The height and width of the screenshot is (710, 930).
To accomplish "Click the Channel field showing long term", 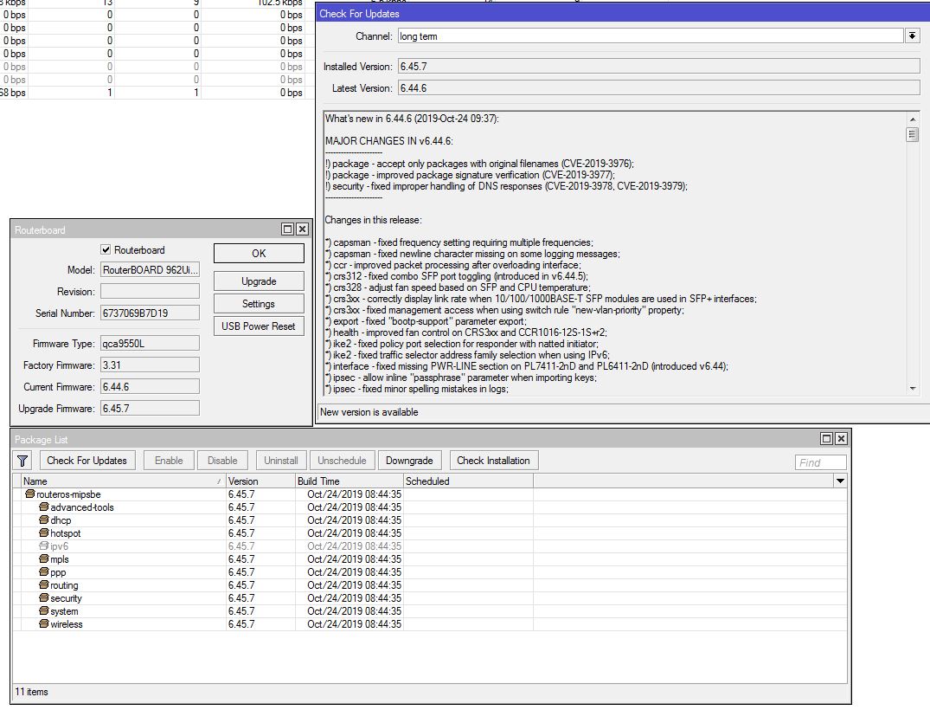I will click(x=651, y=36).
